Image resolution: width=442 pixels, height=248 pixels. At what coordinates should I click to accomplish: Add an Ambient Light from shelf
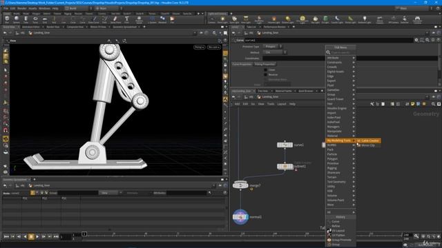(365, 19)
